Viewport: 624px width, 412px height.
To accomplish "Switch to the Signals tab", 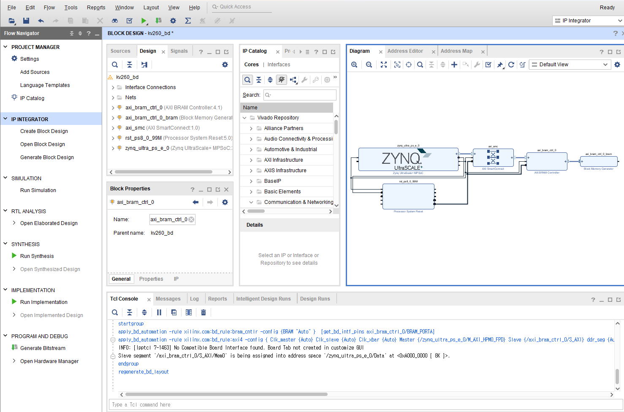I will click(x=179, y=51).
